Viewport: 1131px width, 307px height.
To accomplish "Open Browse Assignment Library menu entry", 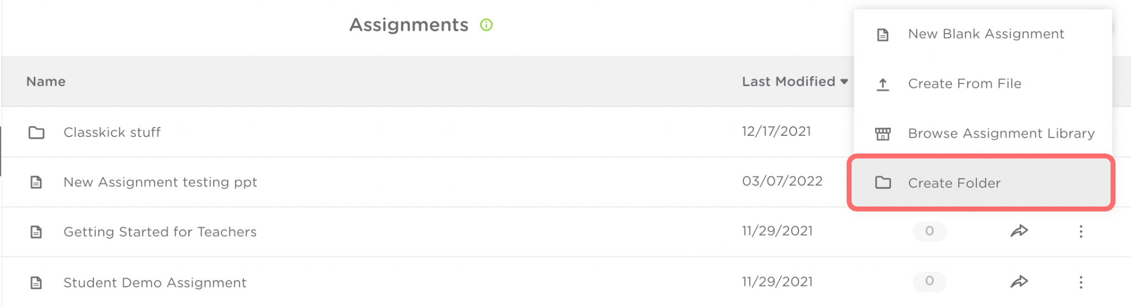I will click(1001, 134).
